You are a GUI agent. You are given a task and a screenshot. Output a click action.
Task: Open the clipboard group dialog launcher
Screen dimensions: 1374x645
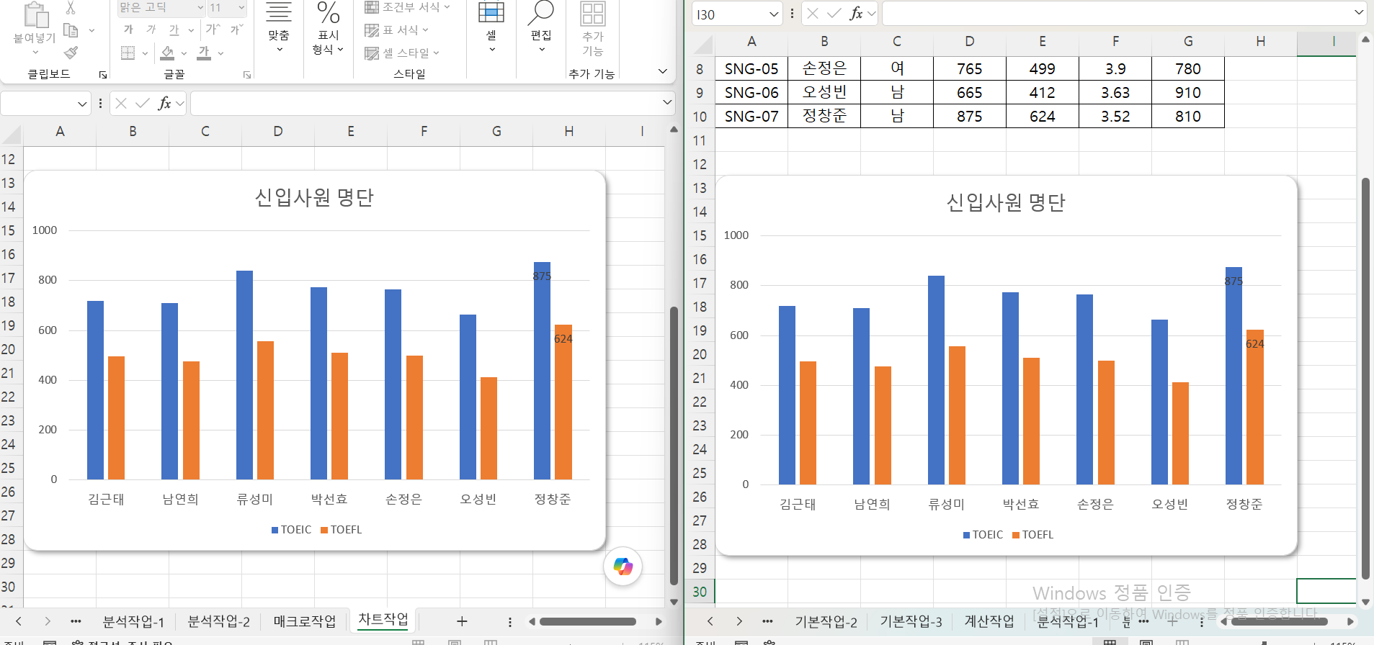tap(103, 75)
